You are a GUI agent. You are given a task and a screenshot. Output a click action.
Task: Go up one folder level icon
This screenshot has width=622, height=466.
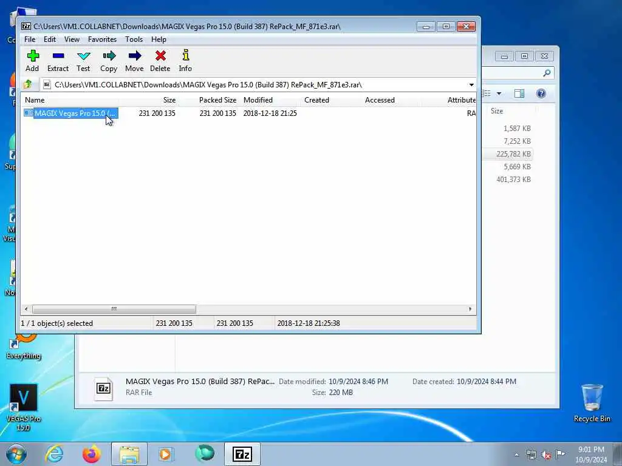click(28, 84)
